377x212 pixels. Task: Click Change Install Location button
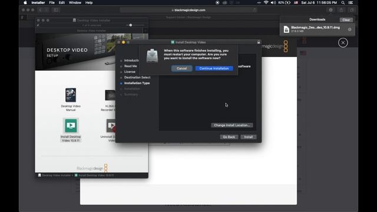click(232, 125)
